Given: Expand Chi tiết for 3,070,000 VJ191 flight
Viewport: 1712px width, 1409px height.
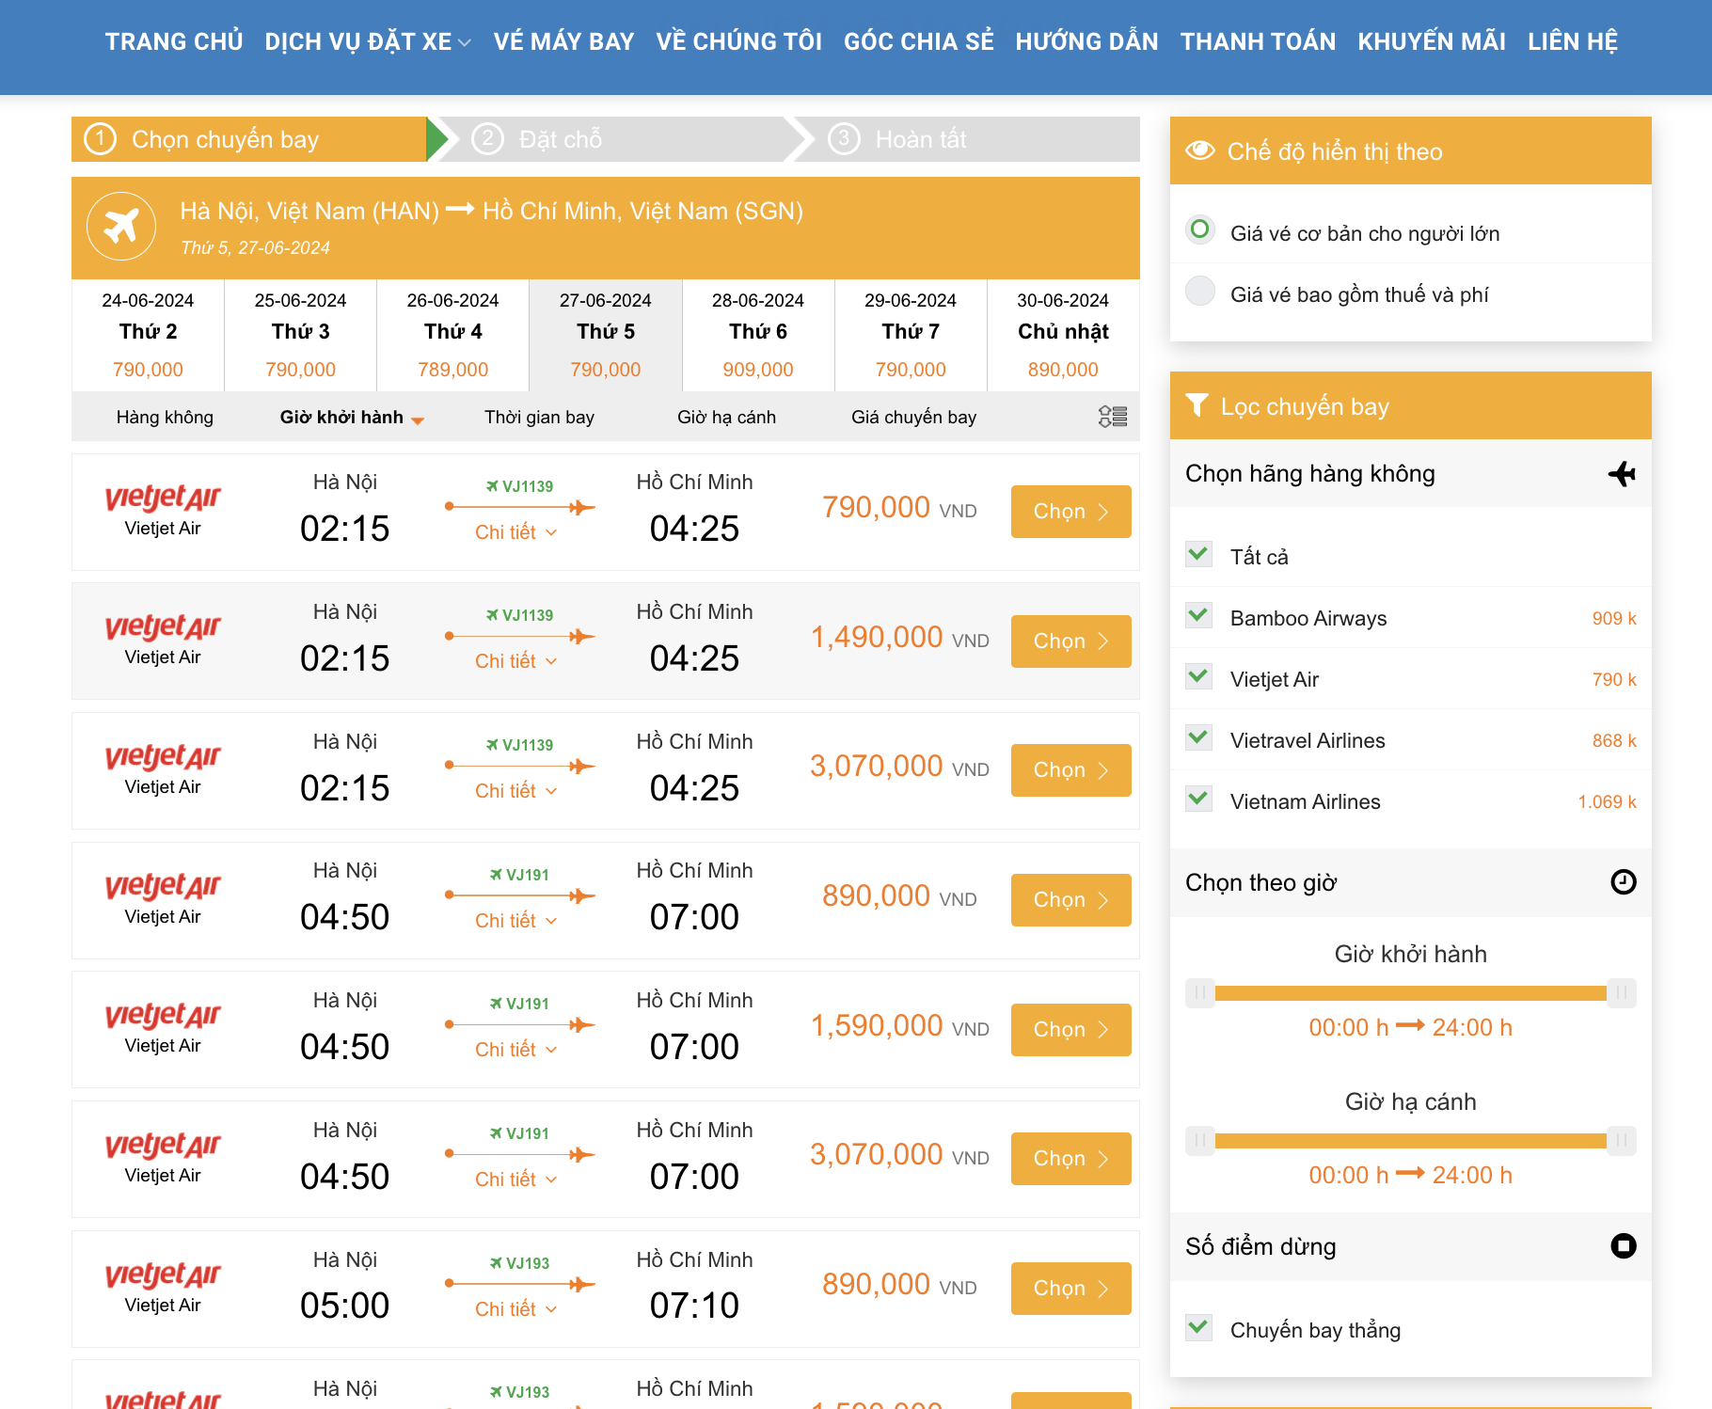Looking at the screenshot, I should click(x=515, y=1179).
